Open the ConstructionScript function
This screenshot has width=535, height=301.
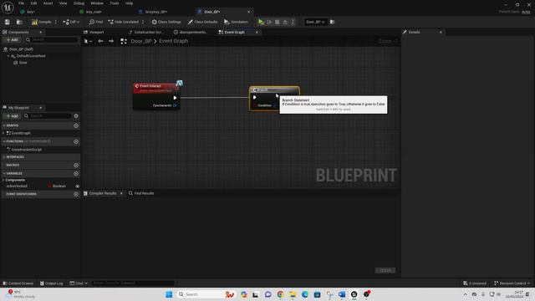[26, 150]
